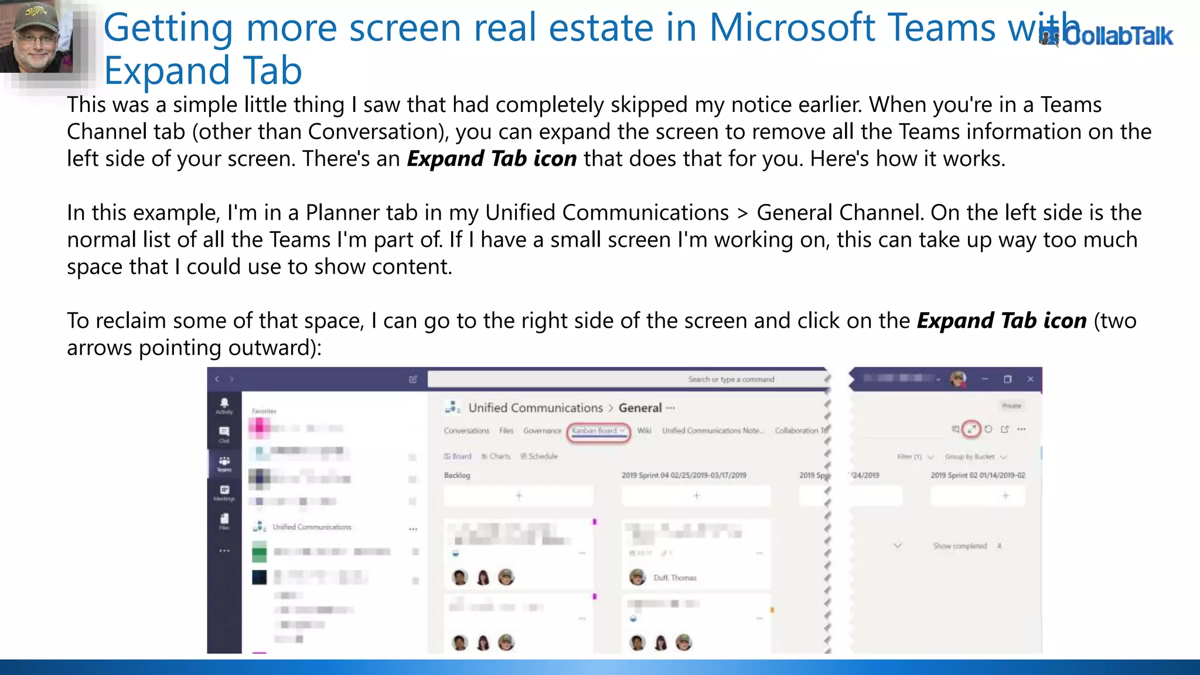
Task: Click the Expand Tab icon with outward arrows
Action: (x=971, y=429)
